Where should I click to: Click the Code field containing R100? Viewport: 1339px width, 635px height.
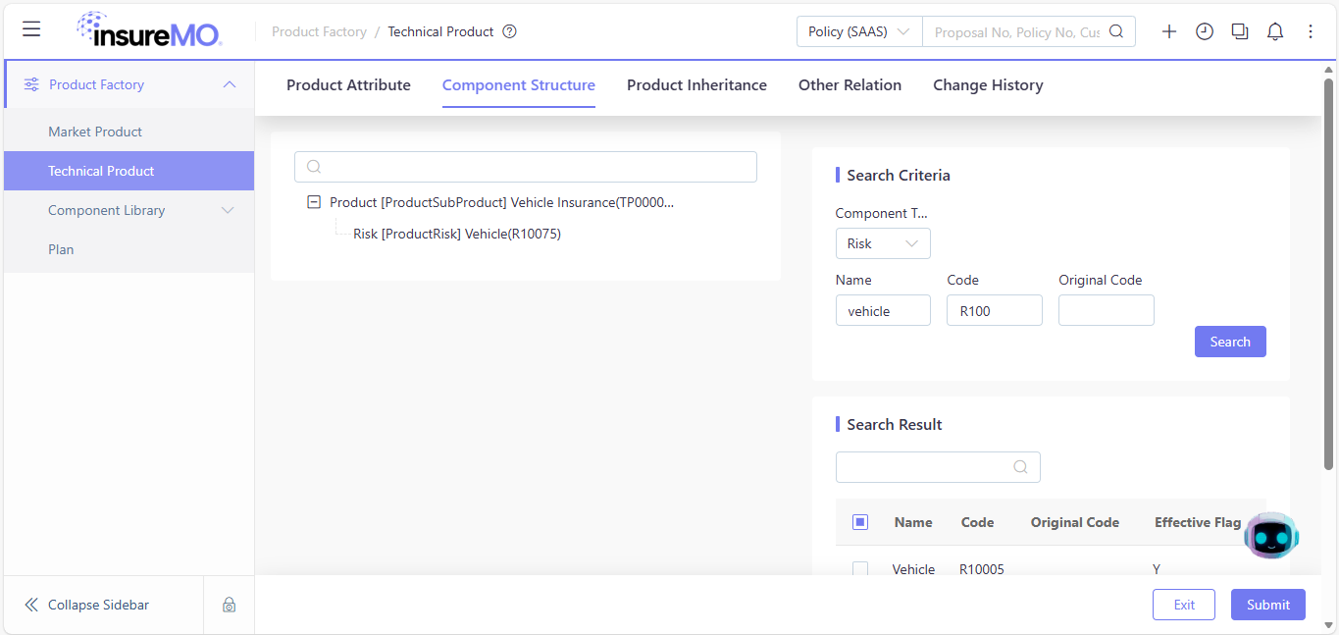click(995, 310)
